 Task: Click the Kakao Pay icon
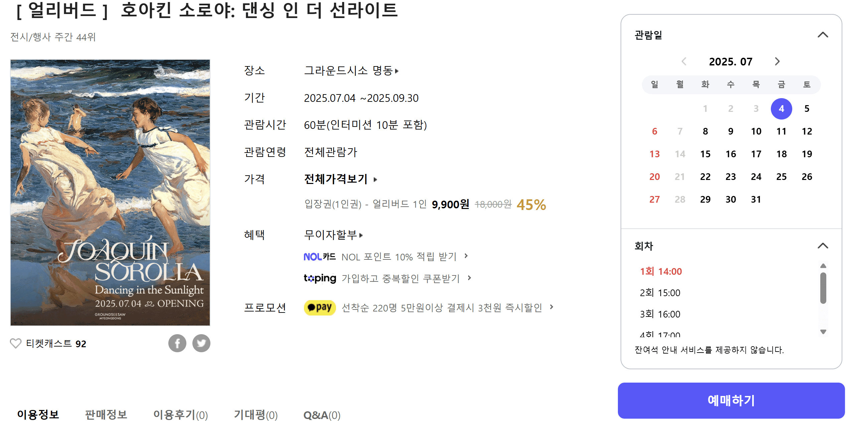click(319, 308)
